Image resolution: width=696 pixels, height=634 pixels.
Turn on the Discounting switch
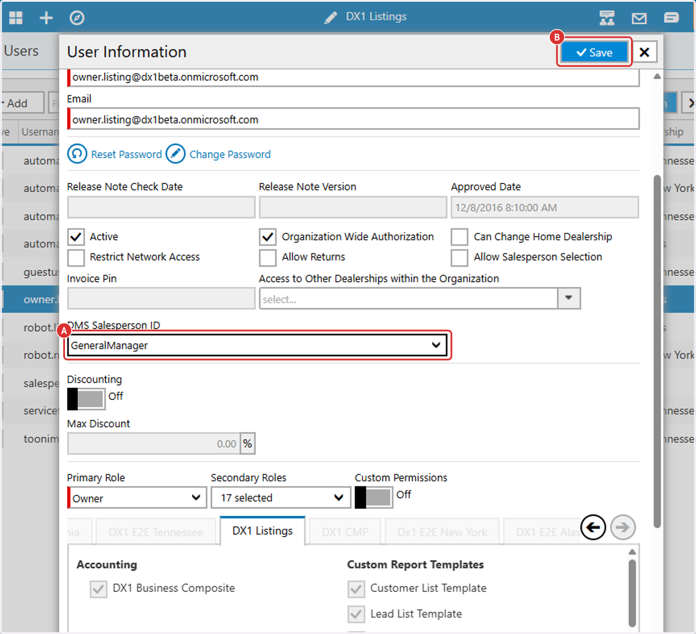tap(86, 399)
